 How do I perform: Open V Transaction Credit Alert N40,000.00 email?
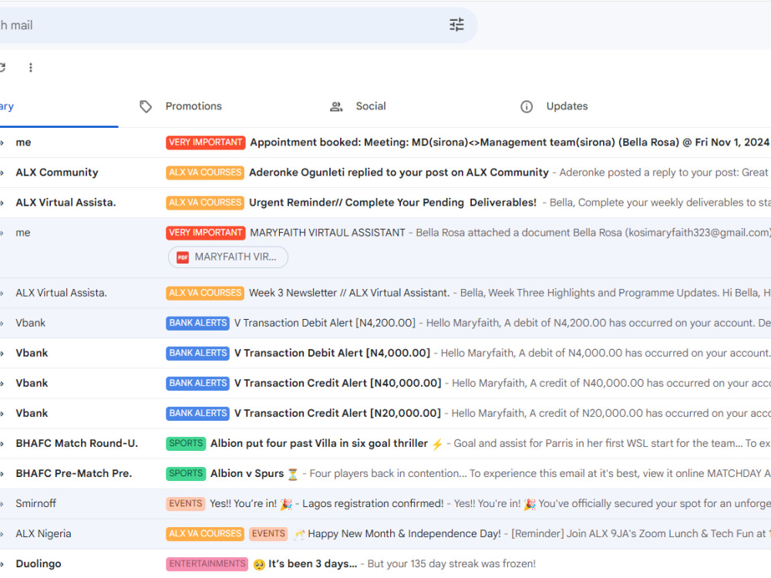(x=338, y=383)
